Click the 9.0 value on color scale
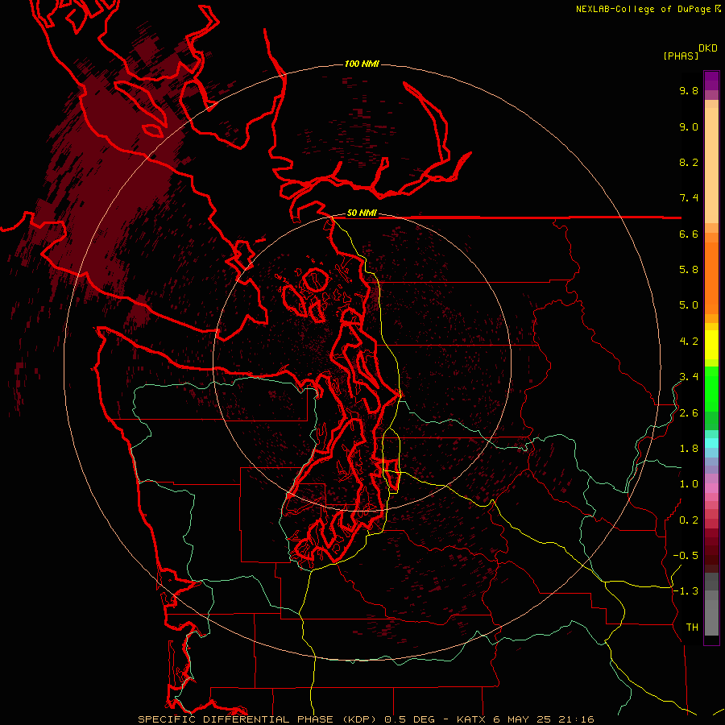The image size is (725, 725). [x=689, y=126]
